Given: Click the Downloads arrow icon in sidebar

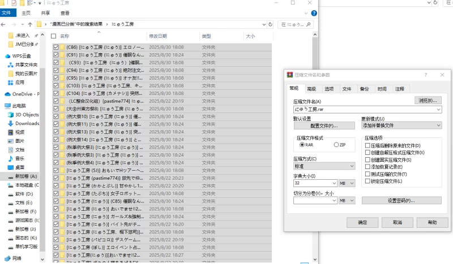Looking at the screenshot, I should [11, 123].
